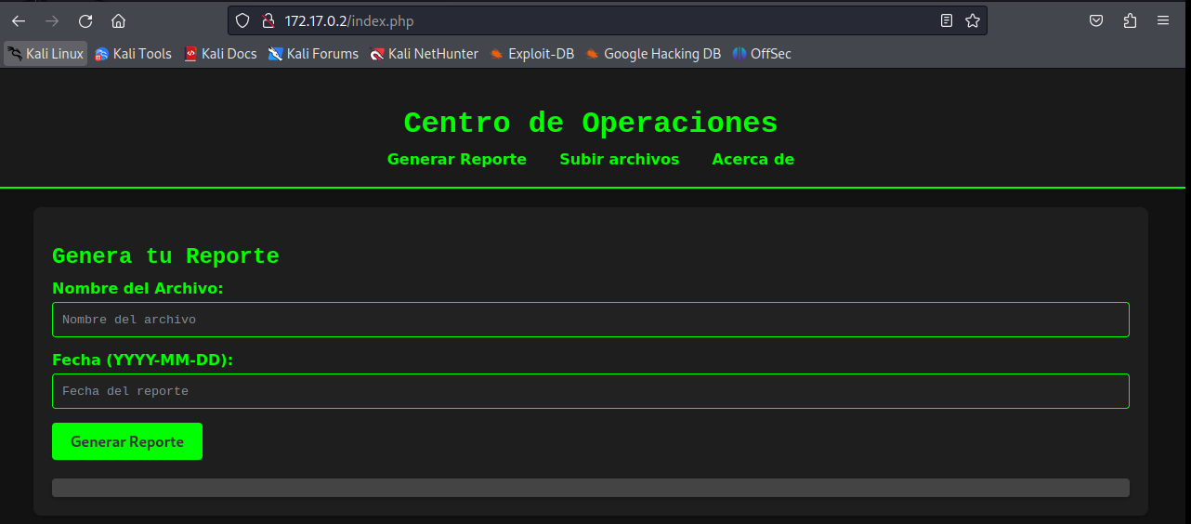1191x524 pixels.
Task: Bookmark this page with the star icon
Action: pos(973,20)
